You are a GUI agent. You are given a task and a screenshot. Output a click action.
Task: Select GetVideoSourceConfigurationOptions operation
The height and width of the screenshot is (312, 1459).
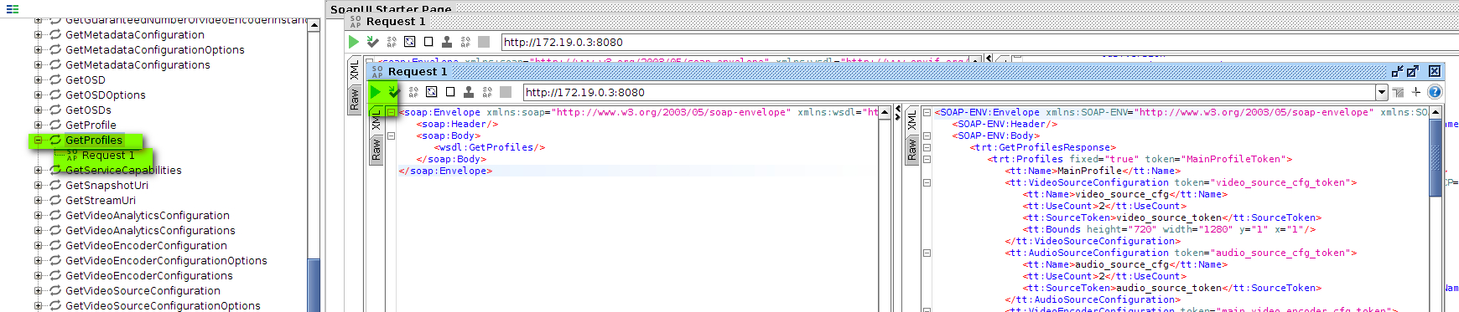click(163, 306)
